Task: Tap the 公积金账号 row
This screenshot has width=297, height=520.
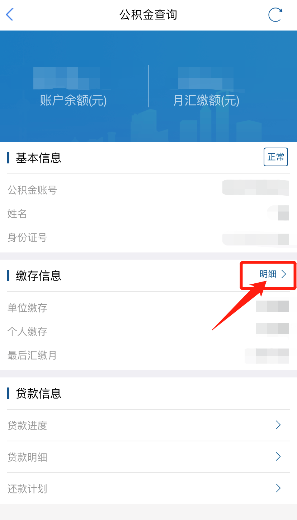Action: click(148, 190)
